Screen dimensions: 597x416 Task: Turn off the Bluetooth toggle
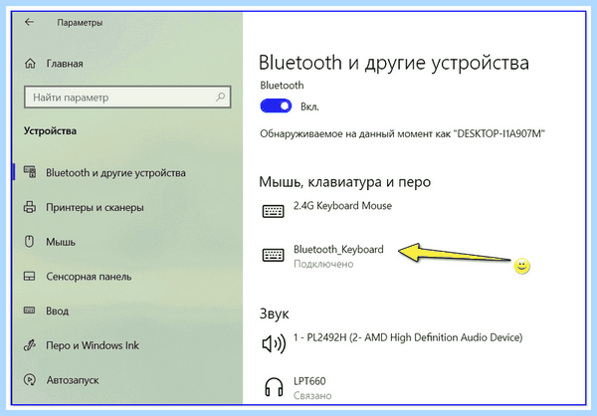pos(276,105)
